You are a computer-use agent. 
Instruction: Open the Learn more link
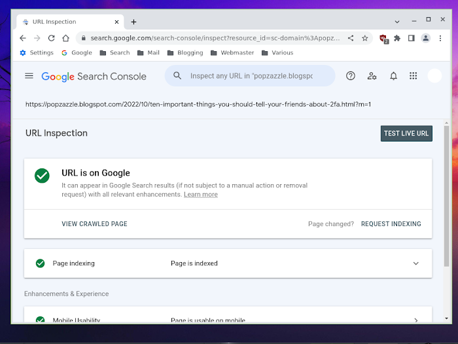pos(200,195)
